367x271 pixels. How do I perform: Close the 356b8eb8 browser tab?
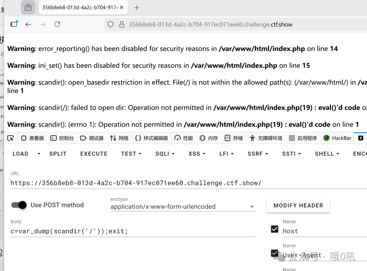[122, 7]
